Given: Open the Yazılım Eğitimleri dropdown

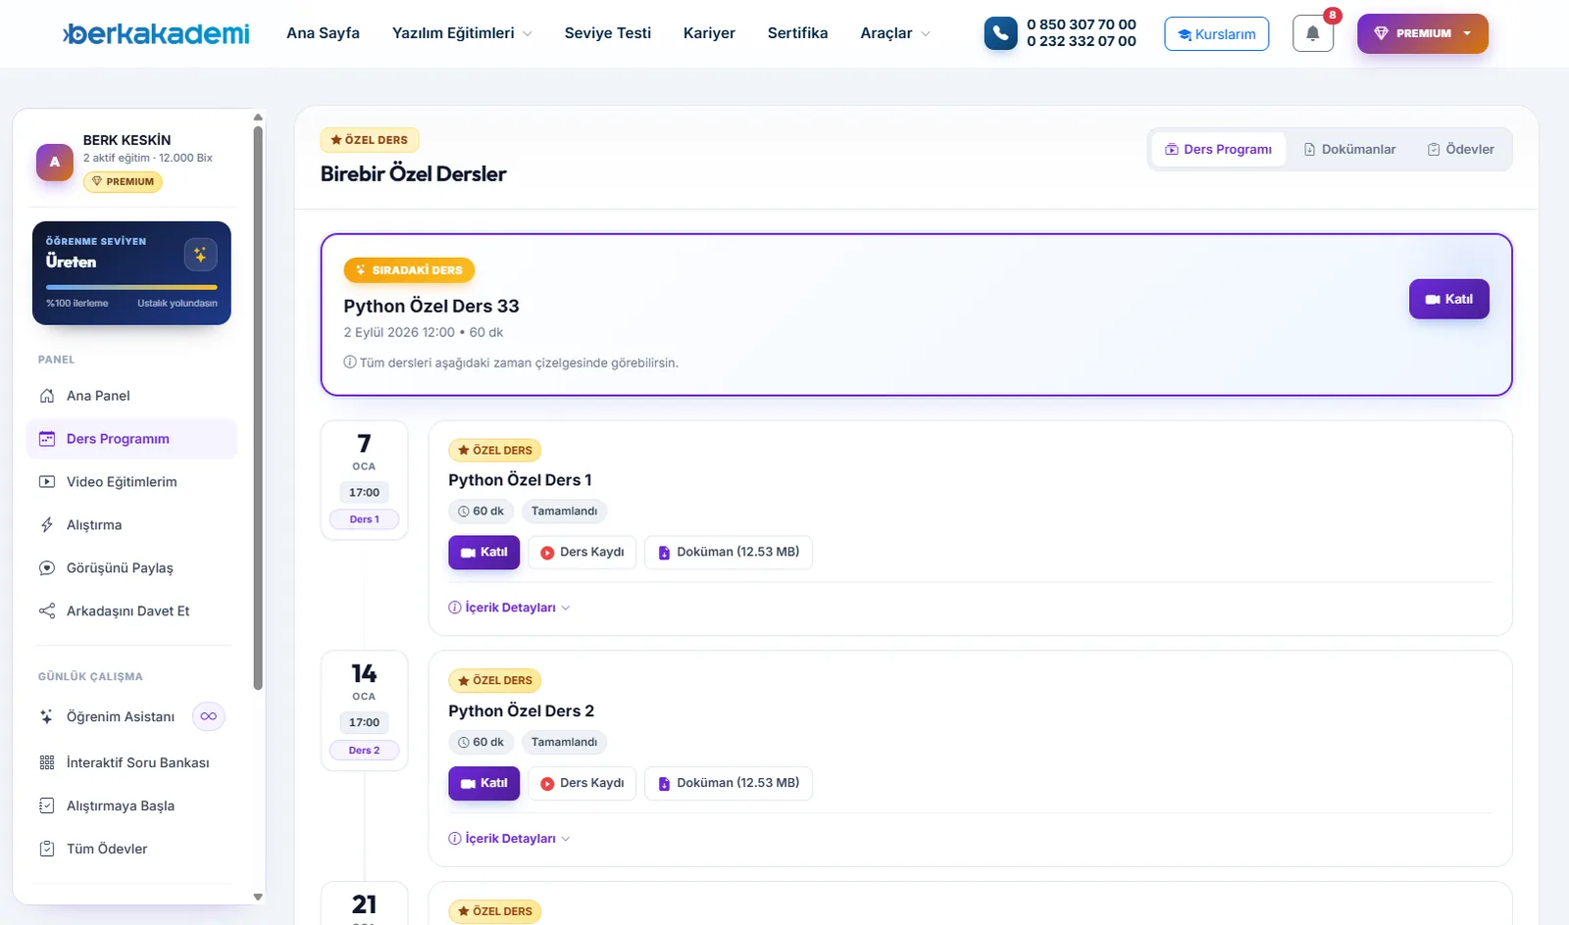Looking at the screenshot, I should point(463,33).
